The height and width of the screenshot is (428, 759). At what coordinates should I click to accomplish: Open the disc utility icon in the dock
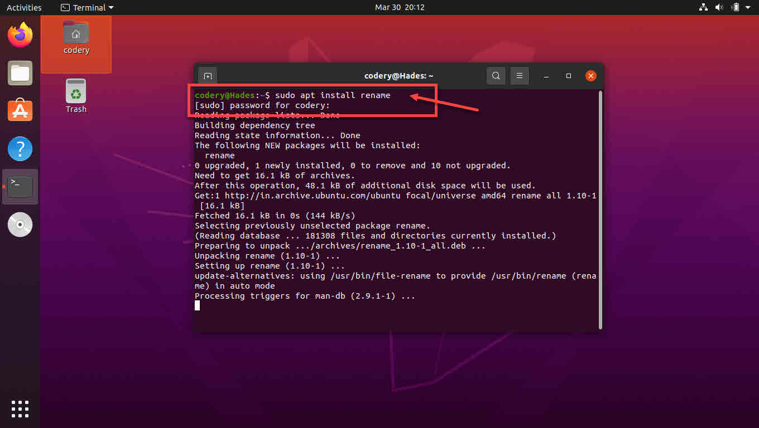[20, 224]
